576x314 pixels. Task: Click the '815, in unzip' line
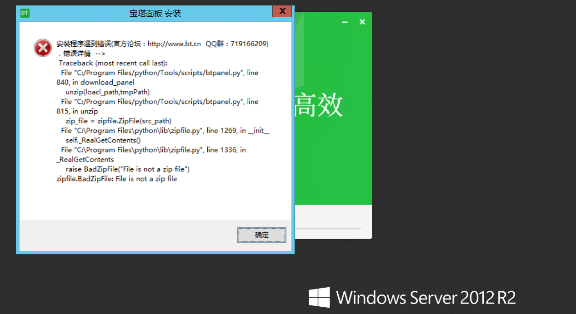(77, 111)
